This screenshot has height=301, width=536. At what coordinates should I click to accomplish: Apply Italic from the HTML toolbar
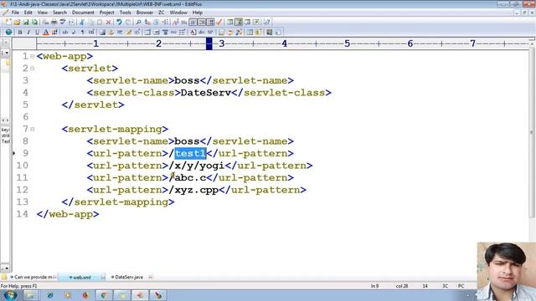click(x=28, y=32)
